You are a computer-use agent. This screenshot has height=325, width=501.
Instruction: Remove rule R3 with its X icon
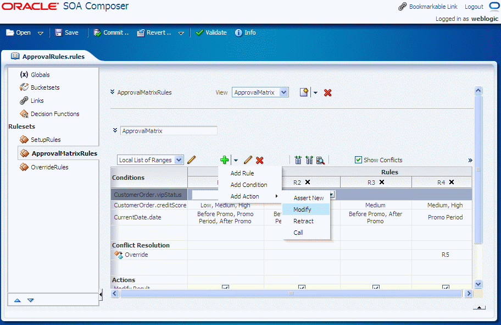382,182
